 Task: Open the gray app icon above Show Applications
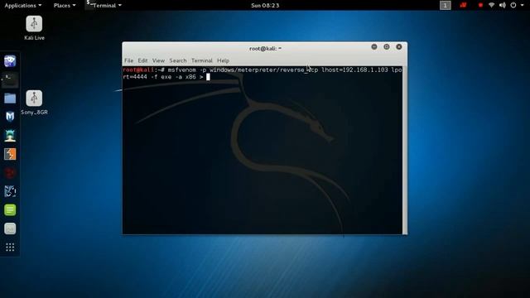pyautogui.click(x=10, y=228)
